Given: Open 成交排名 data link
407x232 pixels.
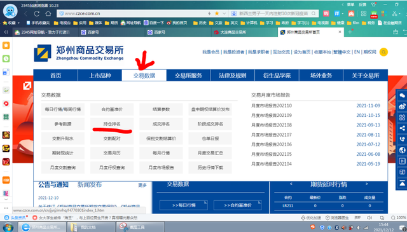Looking at the screenshot, I should pyautogui.click(x=161, y=124).
